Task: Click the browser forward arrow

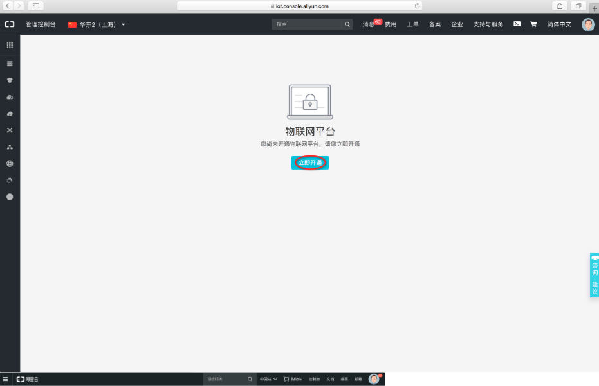Action: (x=19, y=6)
